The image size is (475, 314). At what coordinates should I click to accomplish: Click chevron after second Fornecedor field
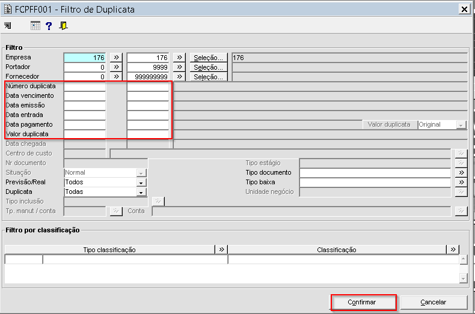coord(179,76)
